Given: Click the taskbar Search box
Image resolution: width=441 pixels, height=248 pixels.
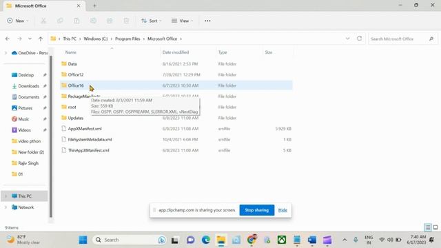Looking at the screenshot, I should (129, 240).
